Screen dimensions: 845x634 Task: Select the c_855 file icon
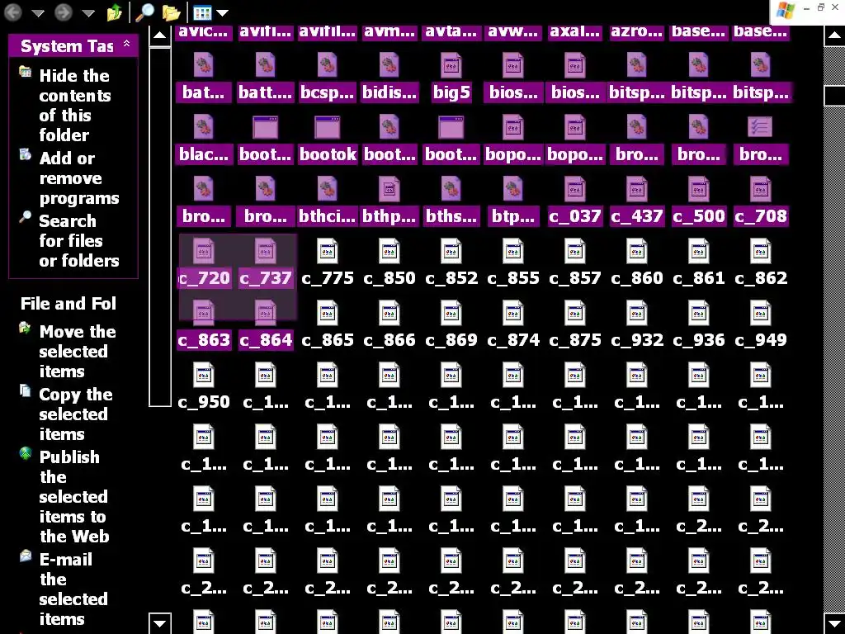[513, 251]
